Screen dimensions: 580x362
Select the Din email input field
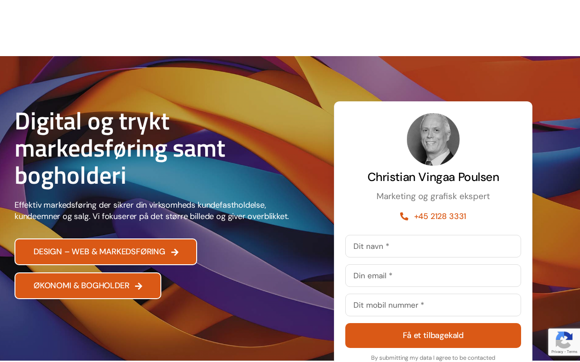pyautogui.click(x=433, y=276)
